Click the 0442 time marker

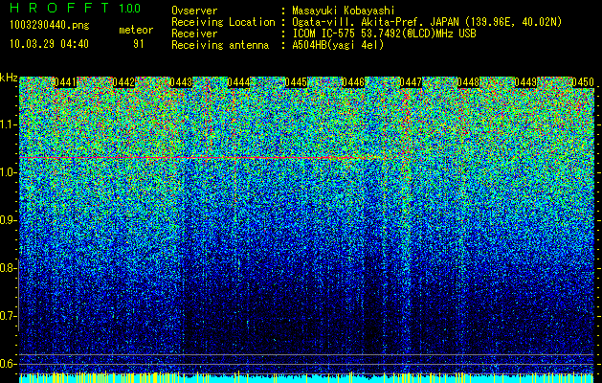pos(123,82)
